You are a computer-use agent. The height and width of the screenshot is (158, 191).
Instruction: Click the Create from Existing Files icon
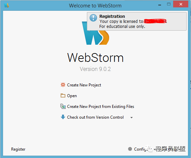click(63, 106)
